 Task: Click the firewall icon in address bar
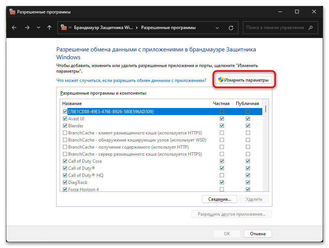pyautogui.click(x=64, y=28)
